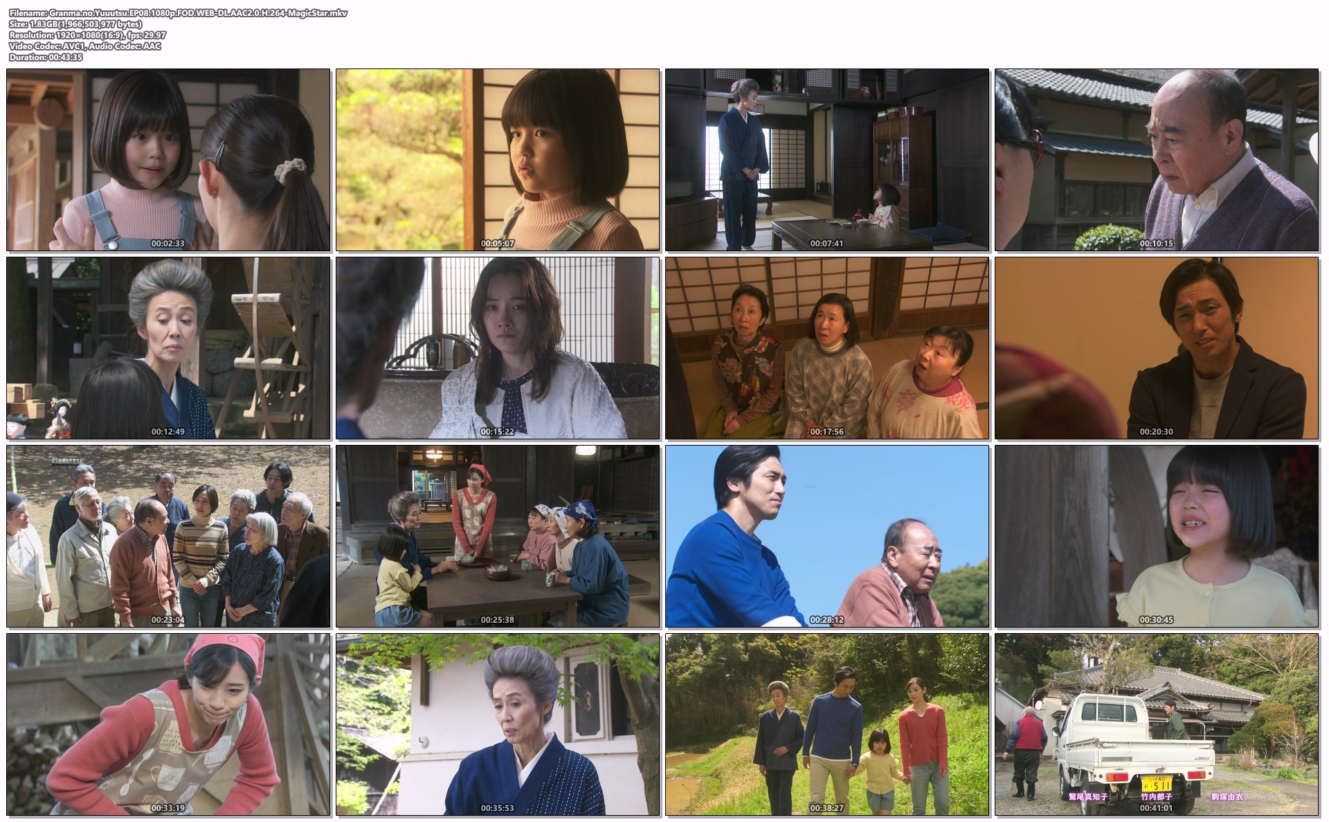This screenshot has height=822, width=1329.
Task: Open the thumbnail timestamped 00:33:19
Action: coord(168,724)
